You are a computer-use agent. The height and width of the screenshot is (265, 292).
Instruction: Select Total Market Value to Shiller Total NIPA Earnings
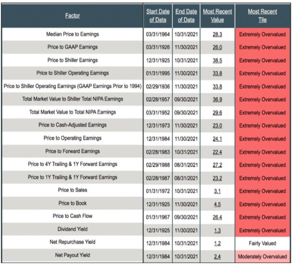click(x=73, y=99)
